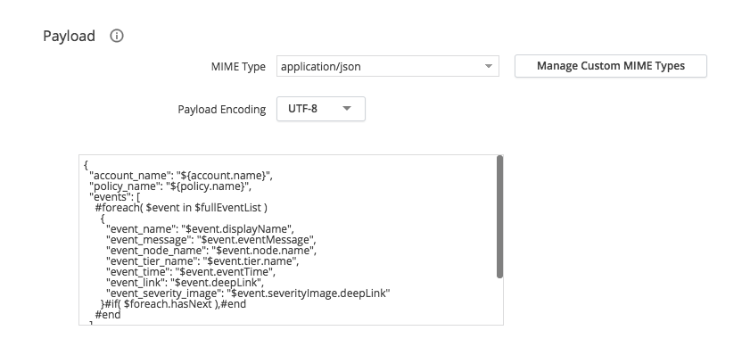Image resolution: width=742 pixels, height=347 pixels.
Task: Open the Payload Encoding UTF-8 dropdown
Action: point(321,109)
